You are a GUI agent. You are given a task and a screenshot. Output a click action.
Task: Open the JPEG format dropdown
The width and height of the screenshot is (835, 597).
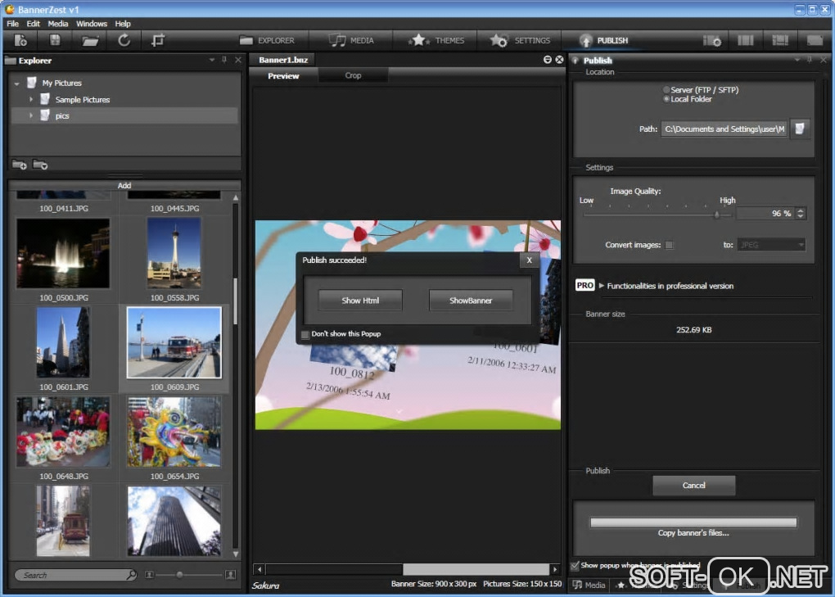pos(771,245)
